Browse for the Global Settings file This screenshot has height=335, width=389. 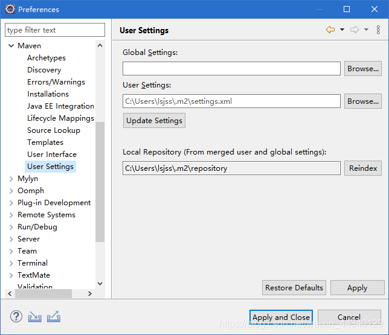coord(363,69)
